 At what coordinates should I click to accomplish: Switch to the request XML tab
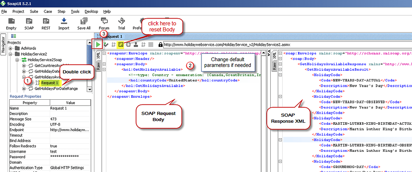point(98,56)
